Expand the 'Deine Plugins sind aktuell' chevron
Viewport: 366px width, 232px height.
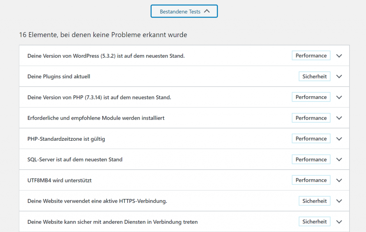tap(339, 77)
